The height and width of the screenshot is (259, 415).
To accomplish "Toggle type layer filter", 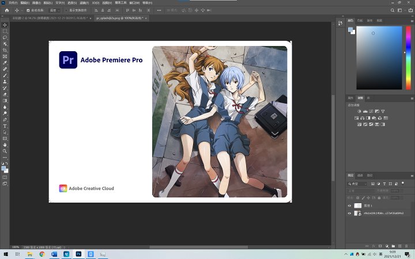I will (x=384, y=184).
